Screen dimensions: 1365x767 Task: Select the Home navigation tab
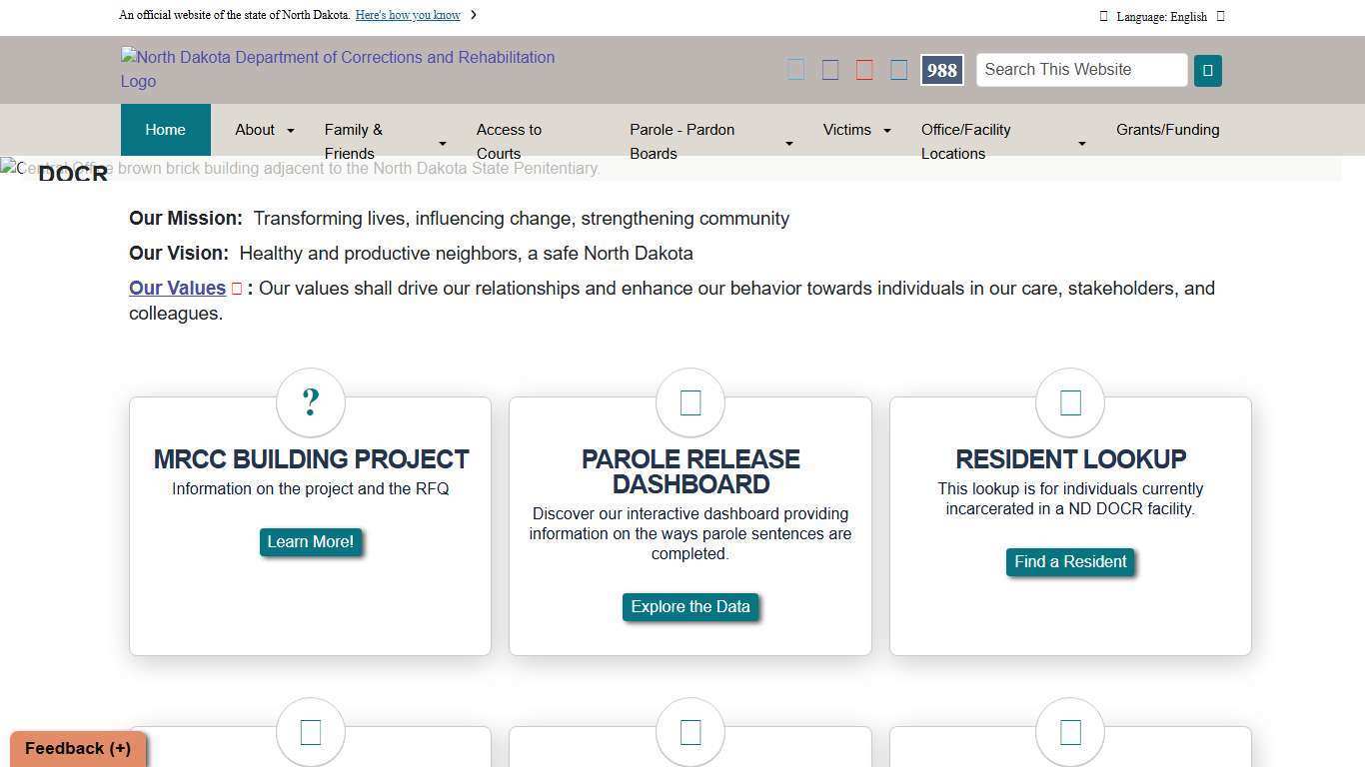(165, 130)
